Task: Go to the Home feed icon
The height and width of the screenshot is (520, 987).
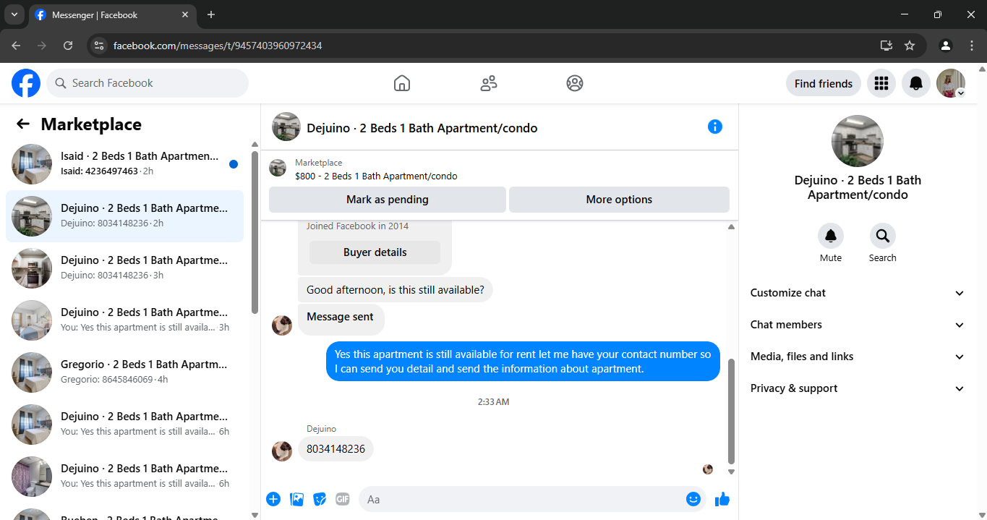Action: point(402,83)
